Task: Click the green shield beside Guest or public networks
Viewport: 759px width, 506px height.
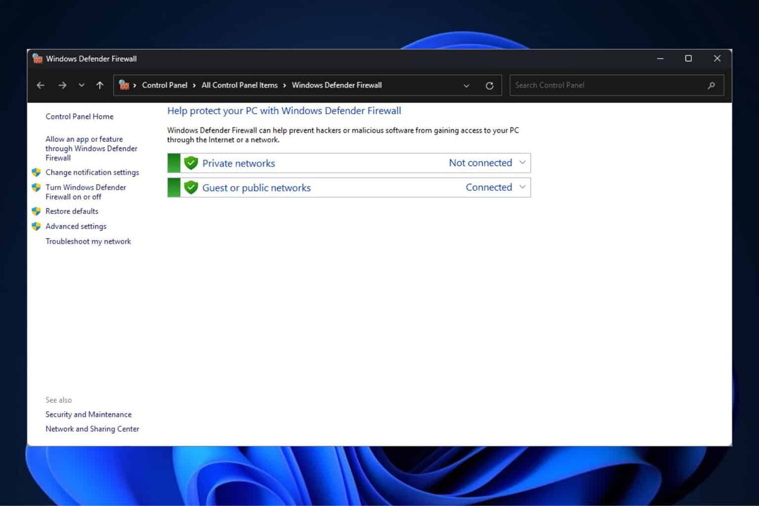Action: coord(191,188)
